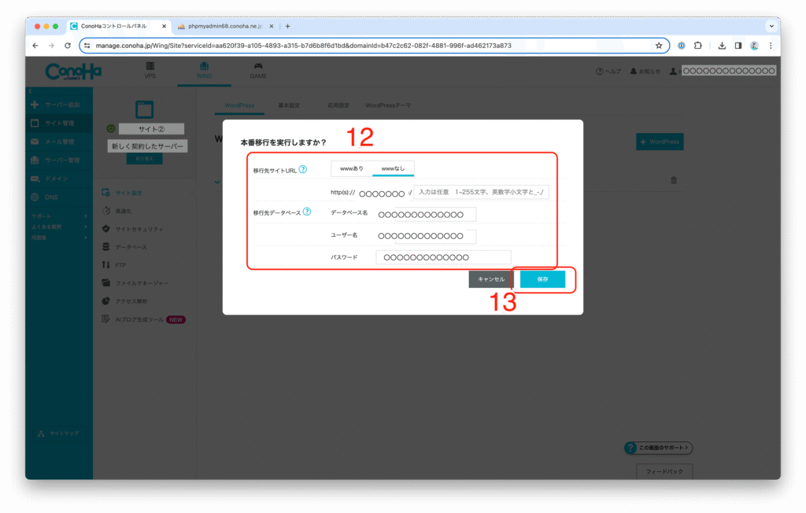
Task: Select the wwwなし option
Action: (x=394, y=168)
